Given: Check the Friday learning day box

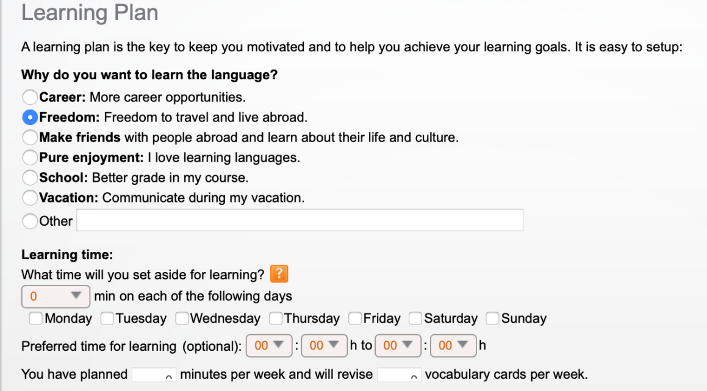Looking at the screenshot, I should [355, 318].
